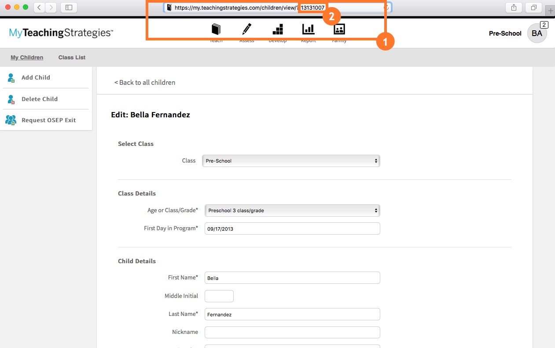Open the Report bar-chart icon

[x=308, y=29]
